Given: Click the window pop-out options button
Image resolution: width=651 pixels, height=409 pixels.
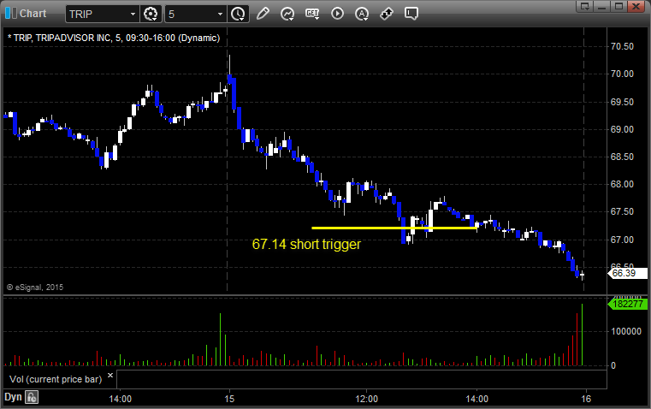Looking at the screenshot, I should coord(585,6).
